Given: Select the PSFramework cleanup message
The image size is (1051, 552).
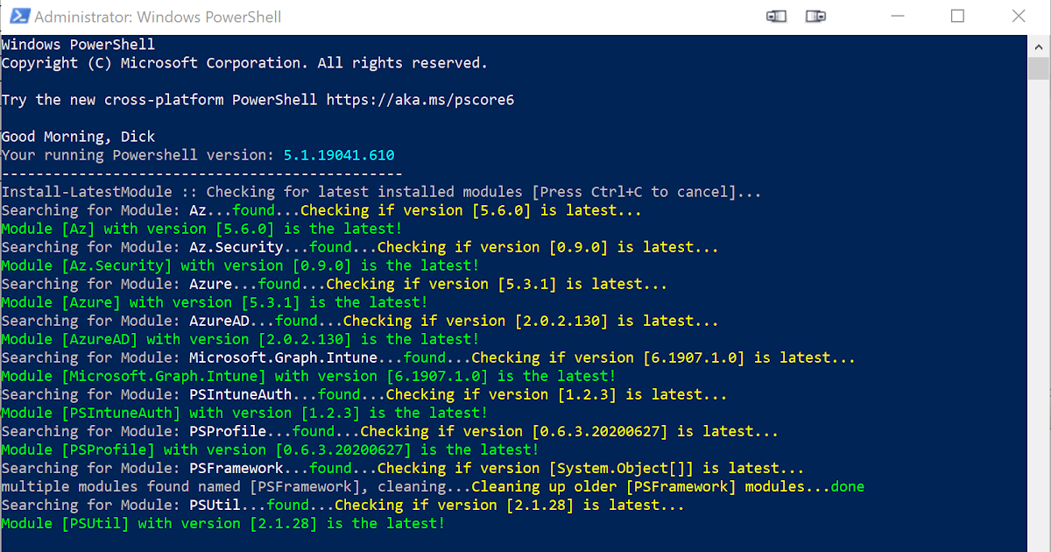Looking at the screenshot, I should (x=438, y=485).
